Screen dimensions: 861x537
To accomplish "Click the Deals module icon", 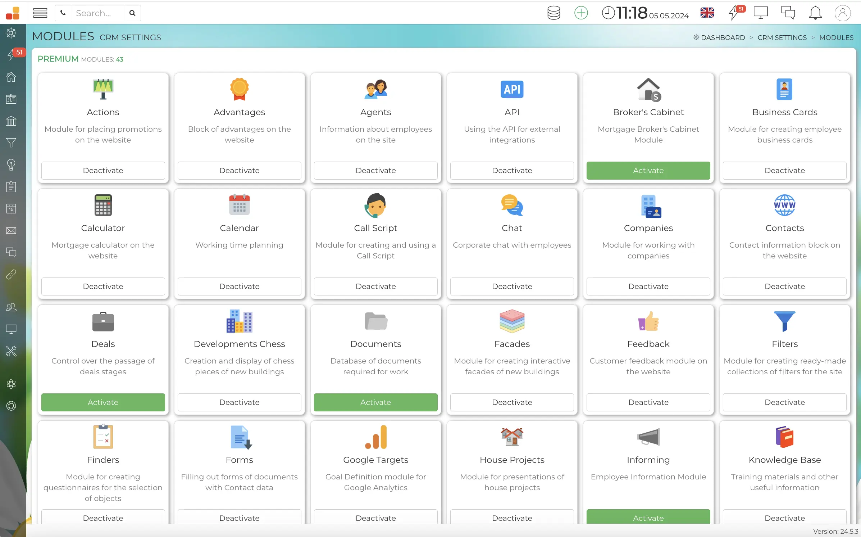I will click(x=102, y=321).
